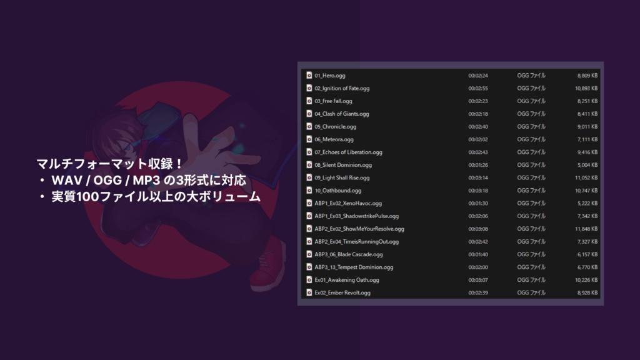Click the file size 8,809 KB

(x=587, y=76)
